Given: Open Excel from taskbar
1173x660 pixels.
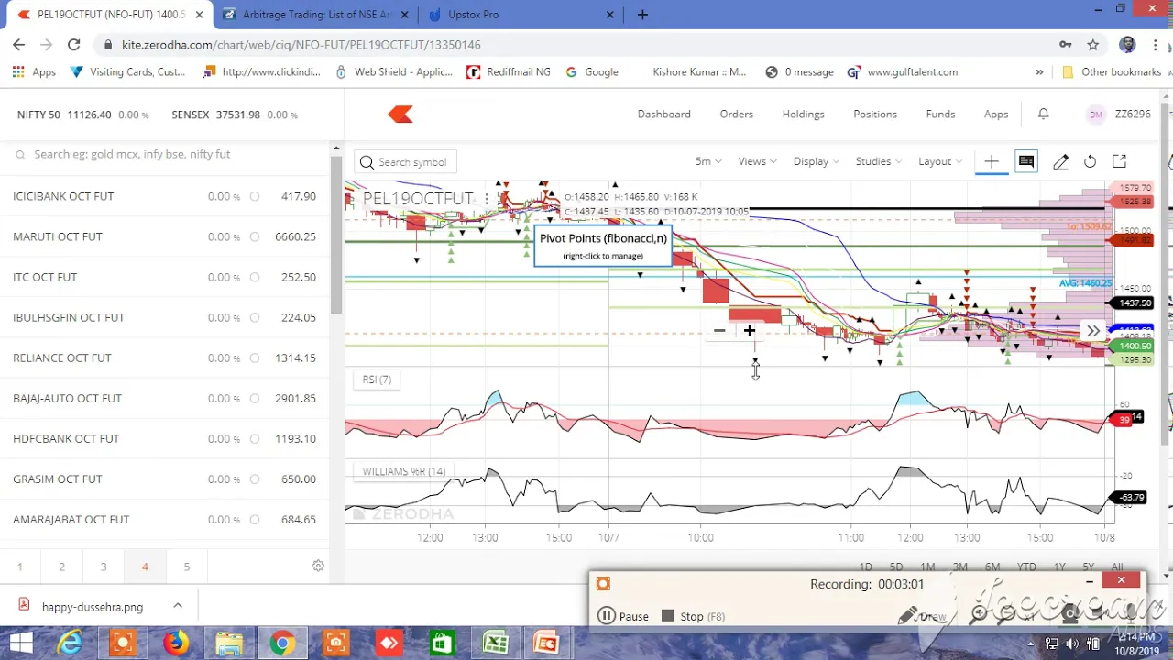Looking at the screenshot, I should 496,643.
